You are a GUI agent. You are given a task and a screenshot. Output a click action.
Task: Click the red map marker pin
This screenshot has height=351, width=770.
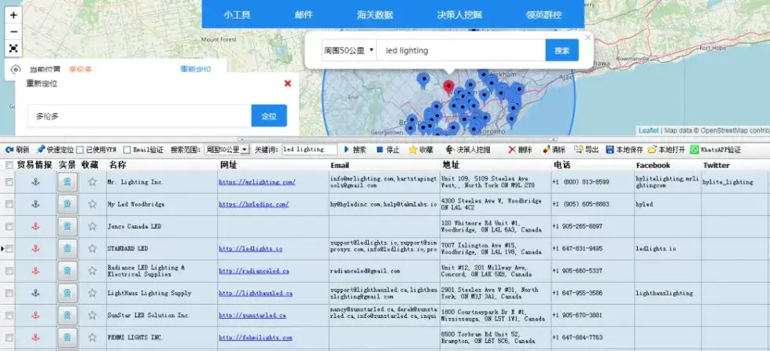(448, 87)
